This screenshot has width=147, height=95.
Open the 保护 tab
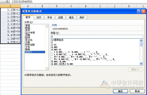point(82,18)
